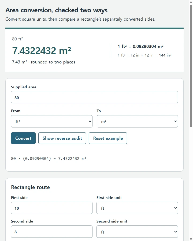193x241 pixels.
Task: Click the 'From' field label
Action: click(x=16, y=111)
